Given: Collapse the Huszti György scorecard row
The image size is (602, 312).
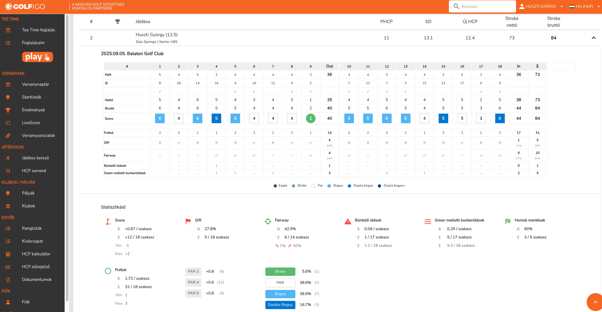Looking at the screenshot, I should point(593,38).
